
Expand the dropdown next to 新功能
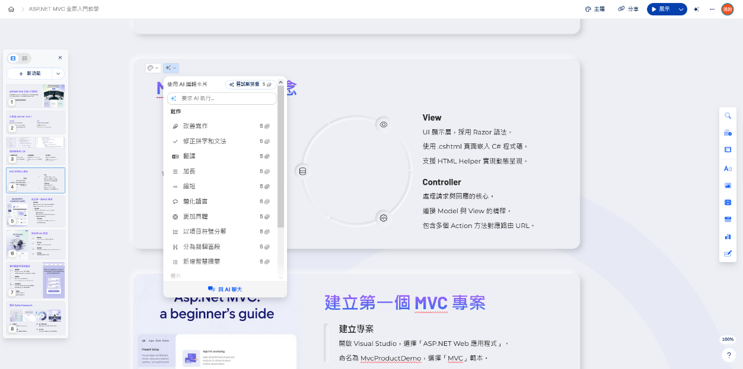(59, 73)
